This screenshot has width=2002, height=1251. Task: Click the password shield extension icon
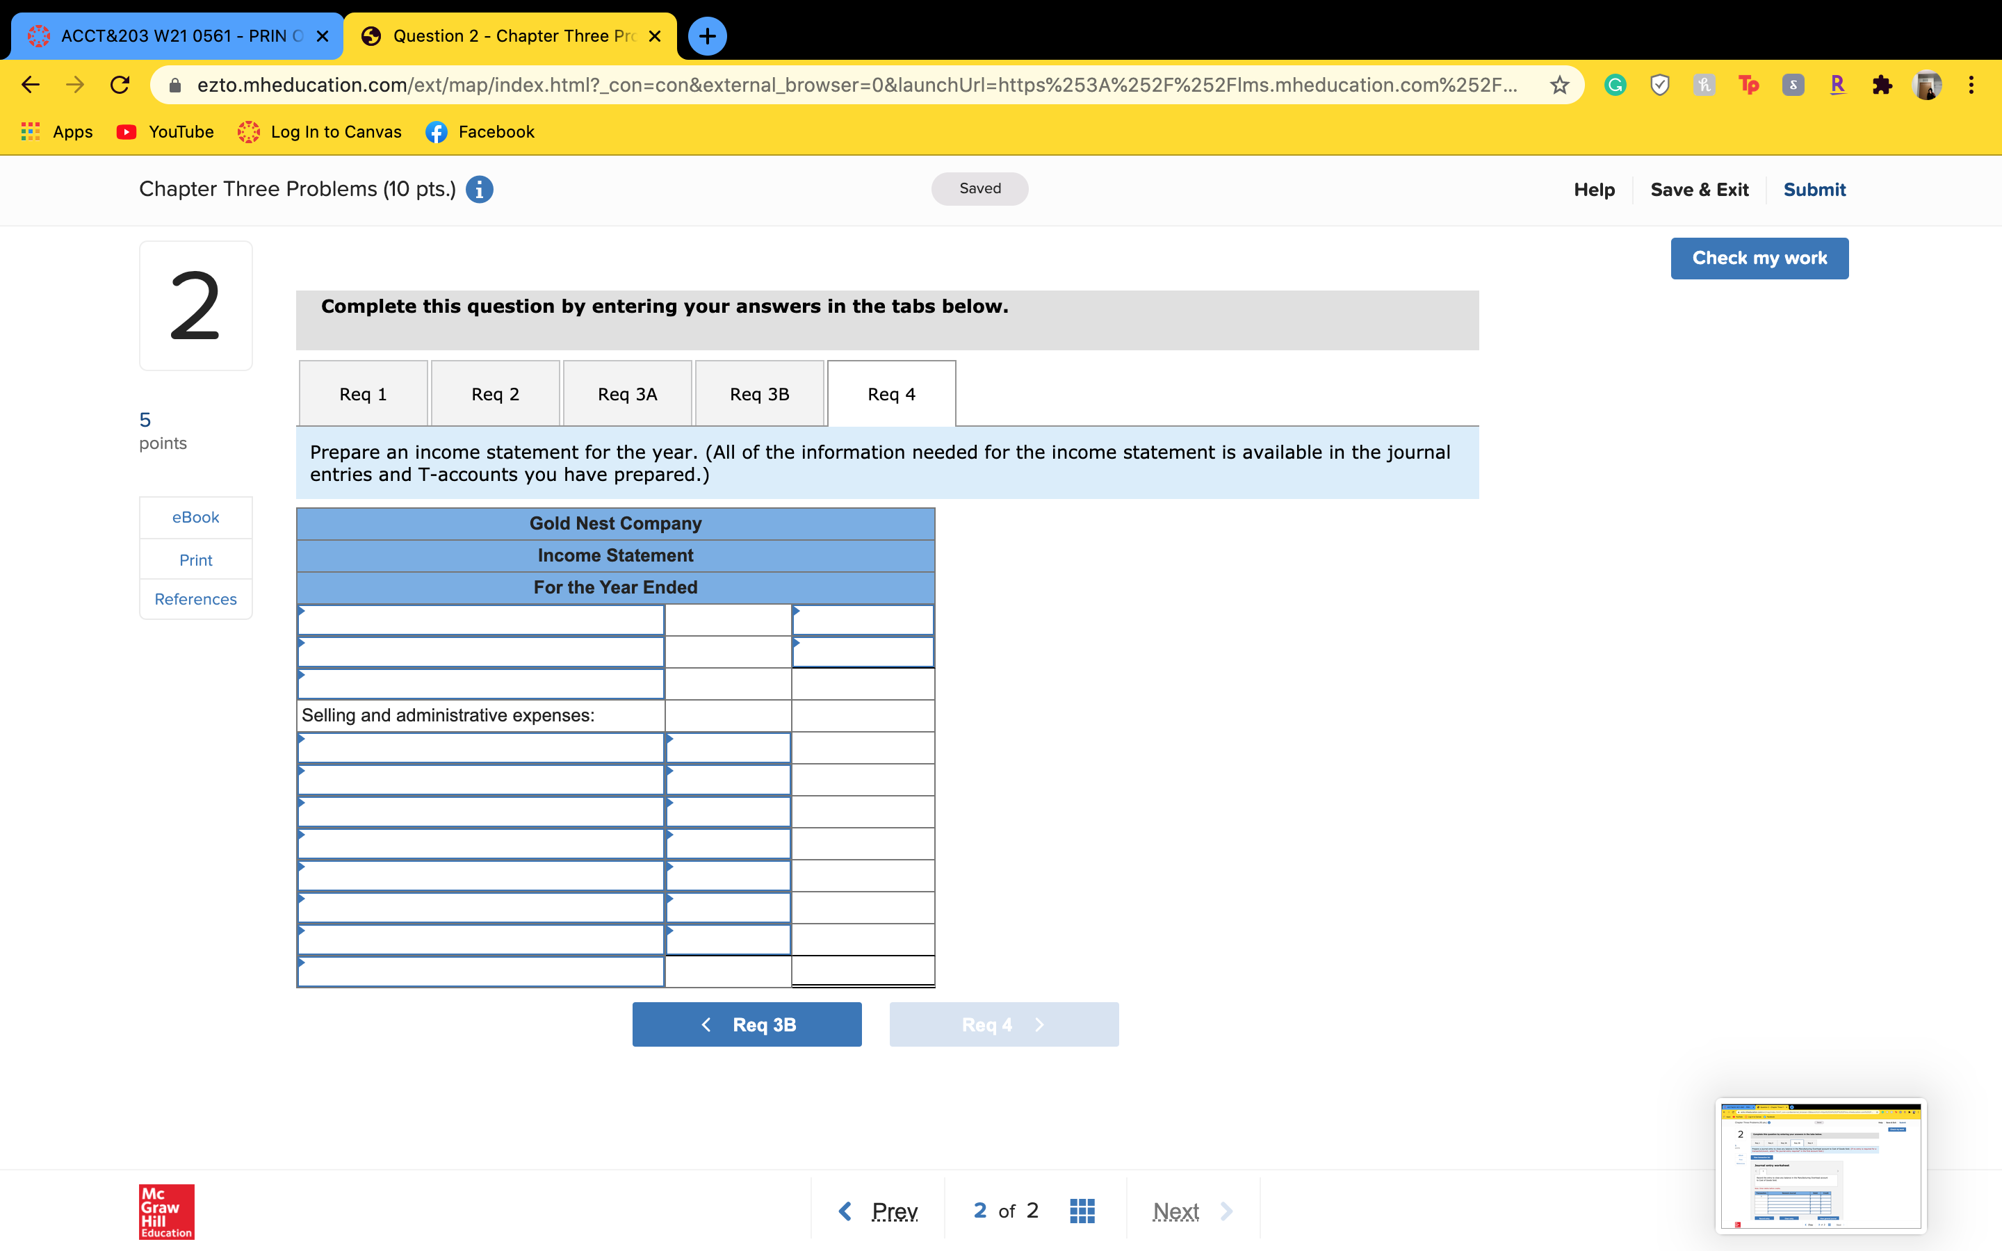point(1659,84)
